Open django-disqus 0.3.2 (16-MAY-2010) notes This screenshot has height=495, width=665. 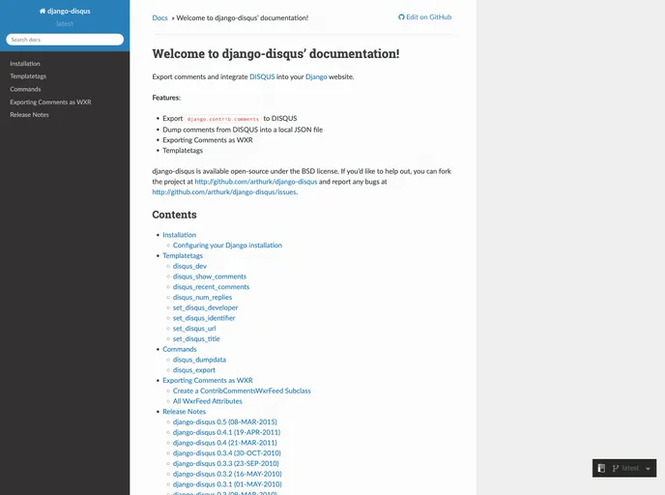(227, 474)
